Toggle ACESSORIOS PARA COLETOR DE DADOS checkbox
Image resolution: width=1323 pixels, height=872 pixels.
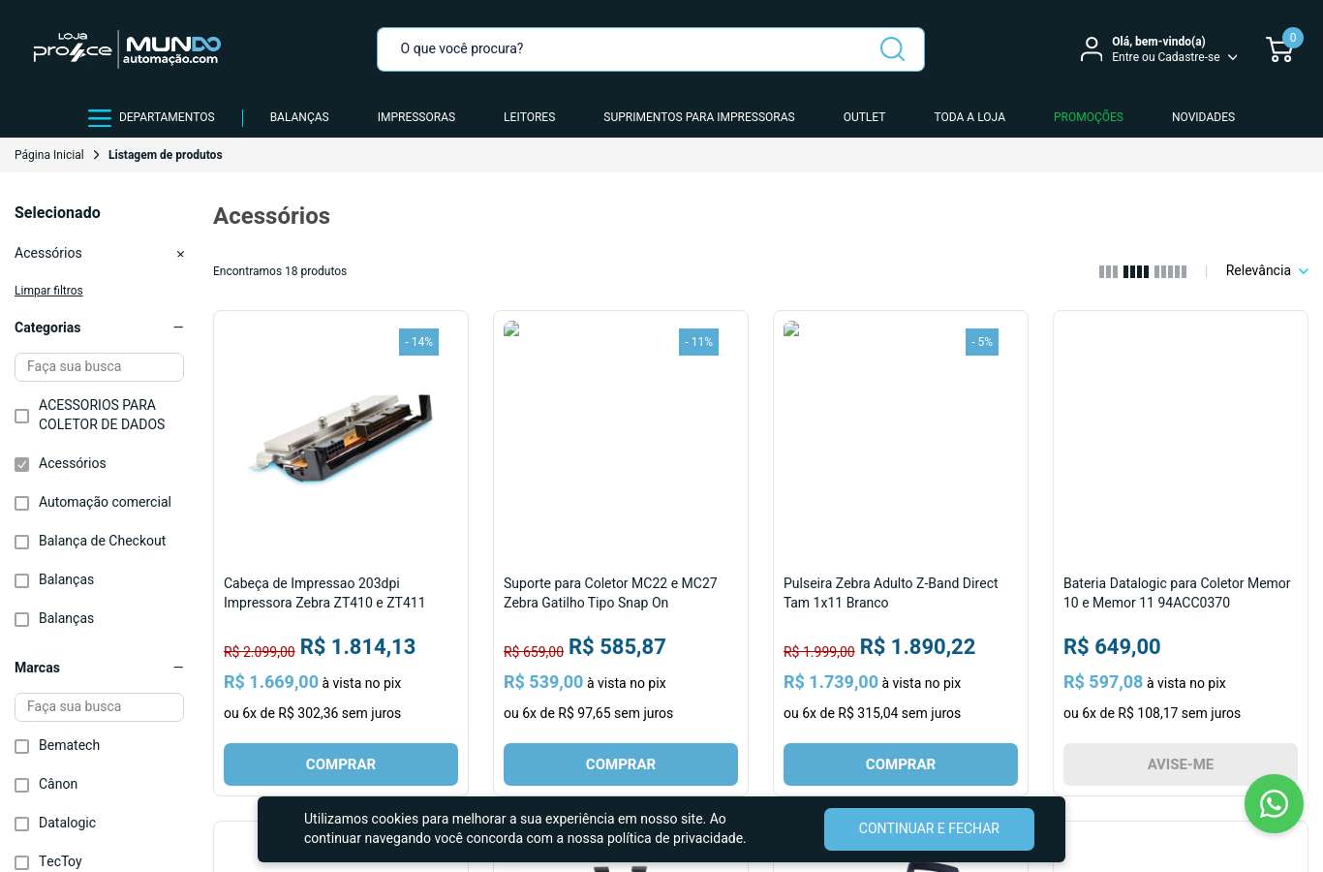click(x=22, y=416)
